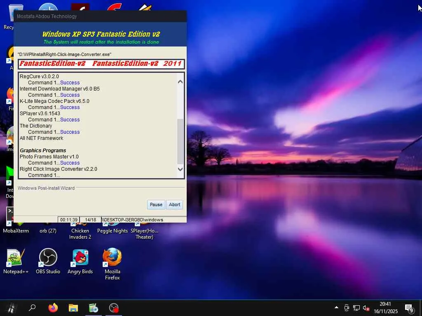Click the muted volume tray icon

point(366,308)
